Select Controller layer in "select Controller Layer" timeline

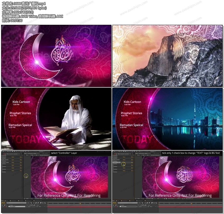click(x=13, y=206)
